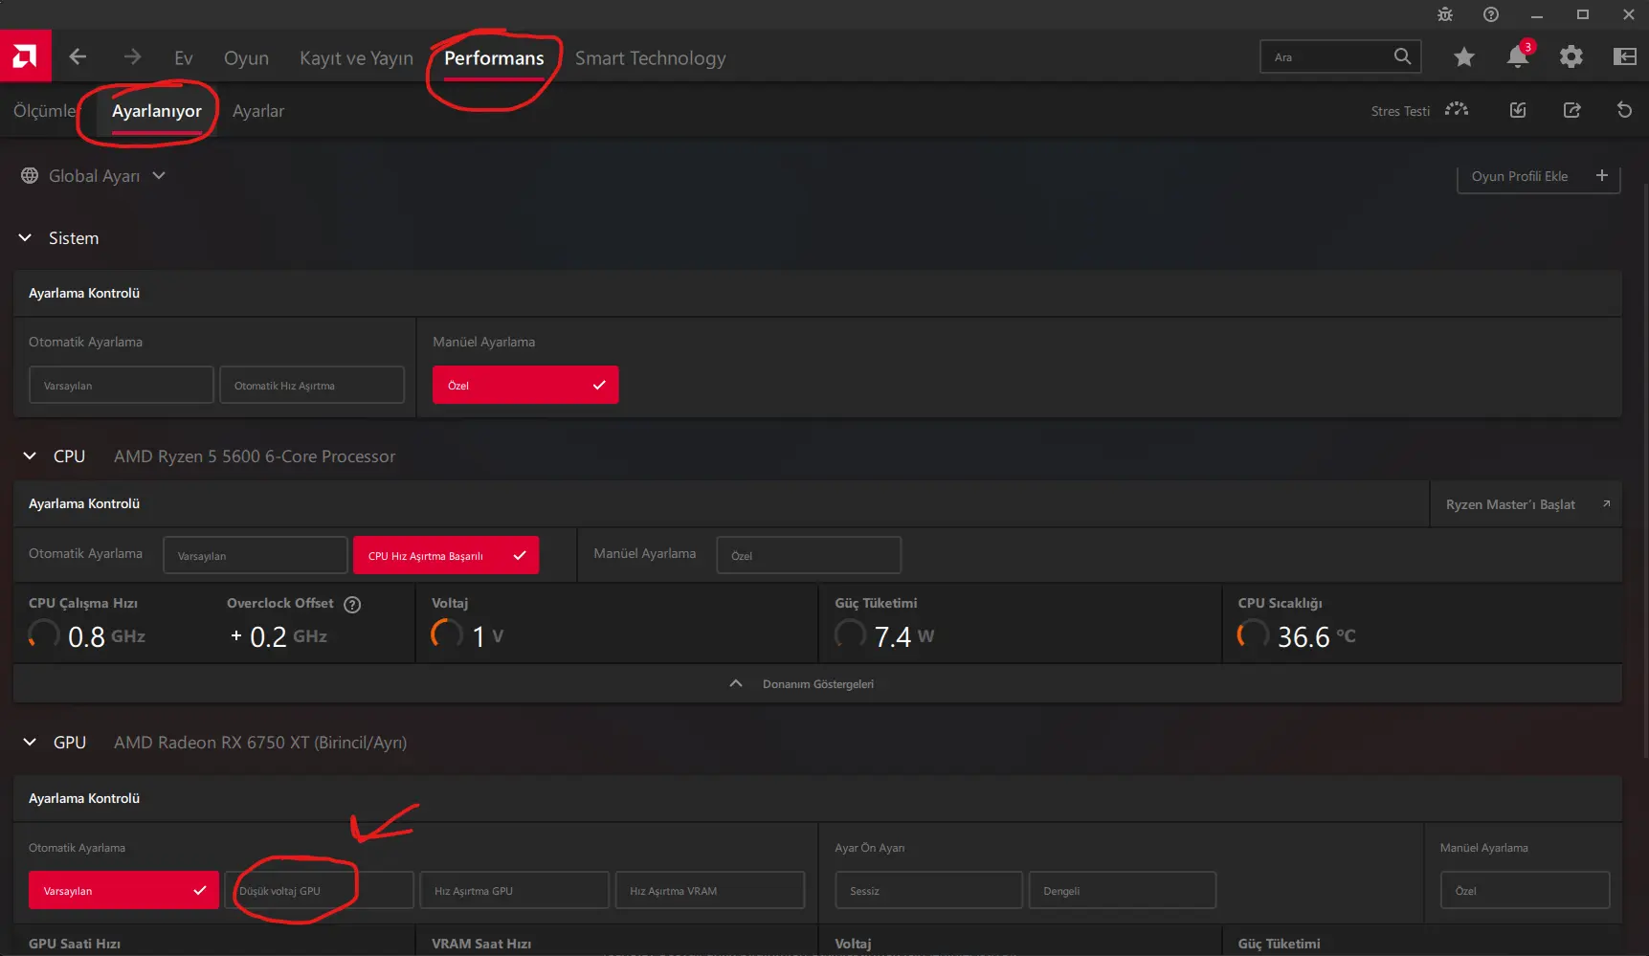Switch to Ölçümler subtab
1649x956 pixels.
pyautogui.click(x=44, y=111)
